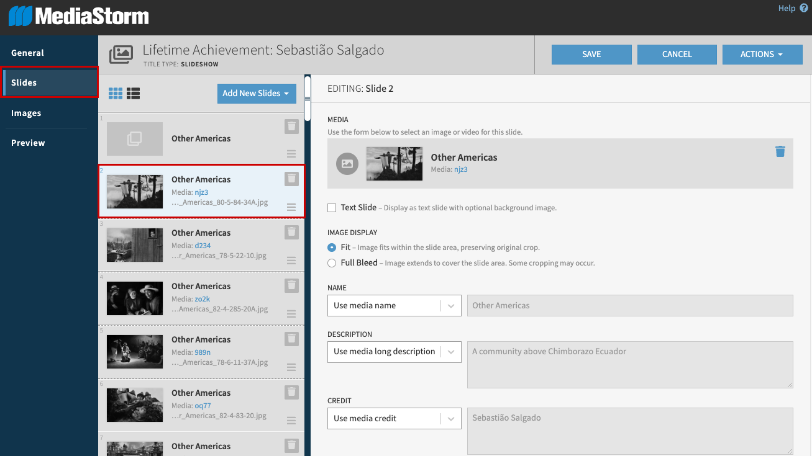This screenshot has height=456, width=812.
Task: Delete slide 1 with its trash icon
Action: (291, 127)
